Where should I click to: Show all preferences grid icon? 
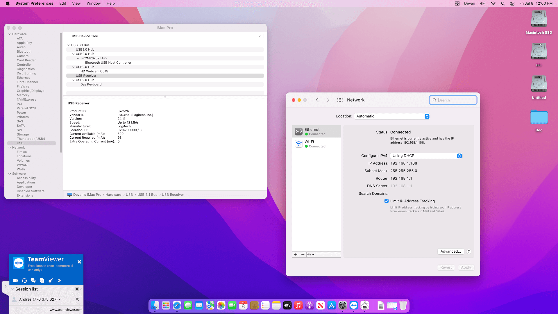click(x=340, y=100)
